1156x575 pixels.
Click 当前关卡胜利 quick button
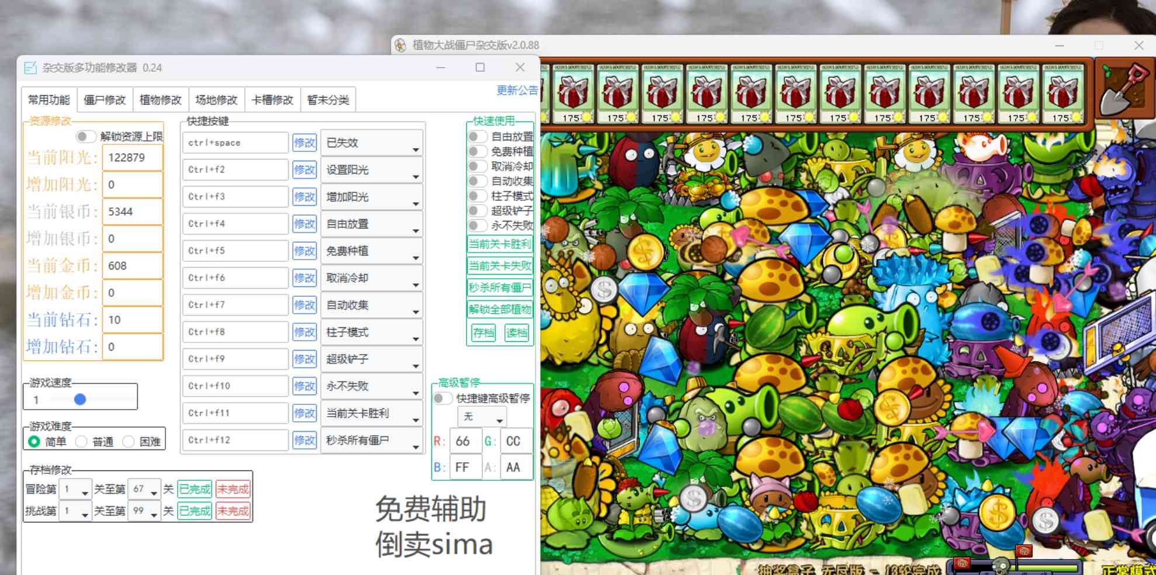(500, 244)
